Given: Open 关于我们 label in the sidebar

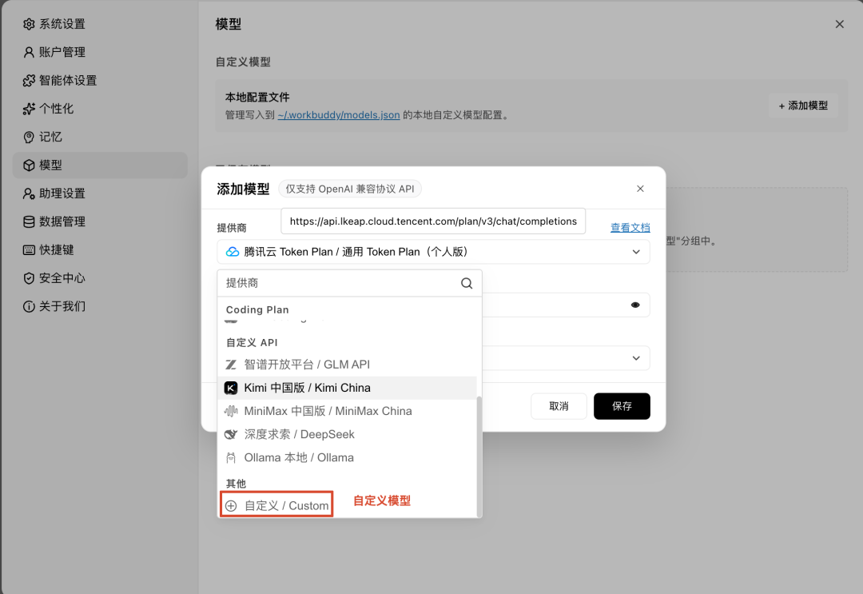Looking at the screenshot, I should coord(62,306).
